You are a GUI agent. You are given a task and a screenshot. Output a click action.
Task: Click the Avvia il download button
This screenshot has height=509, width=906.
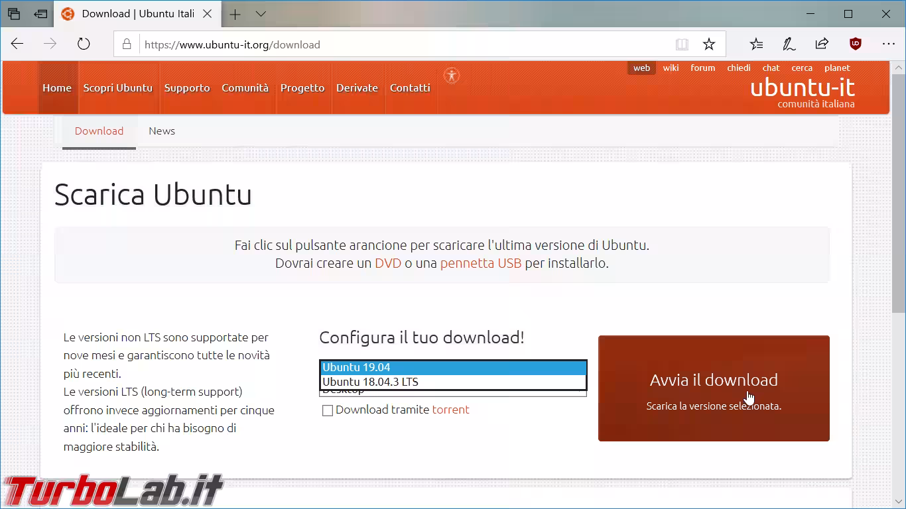[714, 388]
